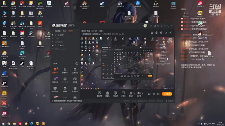The width and height of the screenshot is (225, 126).
Task: Collapse the 工具箱 toolbox panel
Action: (76, 64)
